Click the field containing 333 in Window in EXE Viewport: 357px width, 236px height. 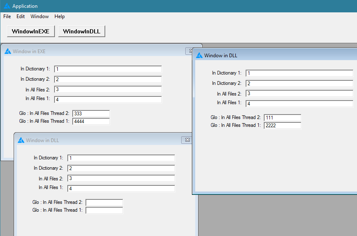coord(91,114)
